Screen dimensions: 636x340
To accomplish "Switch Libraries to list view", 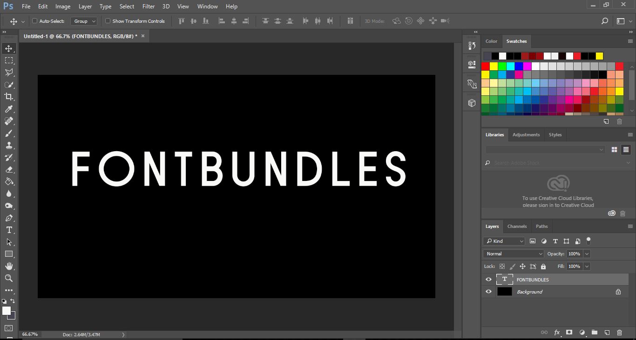I will pyautogui.click(x=626, y=150).
